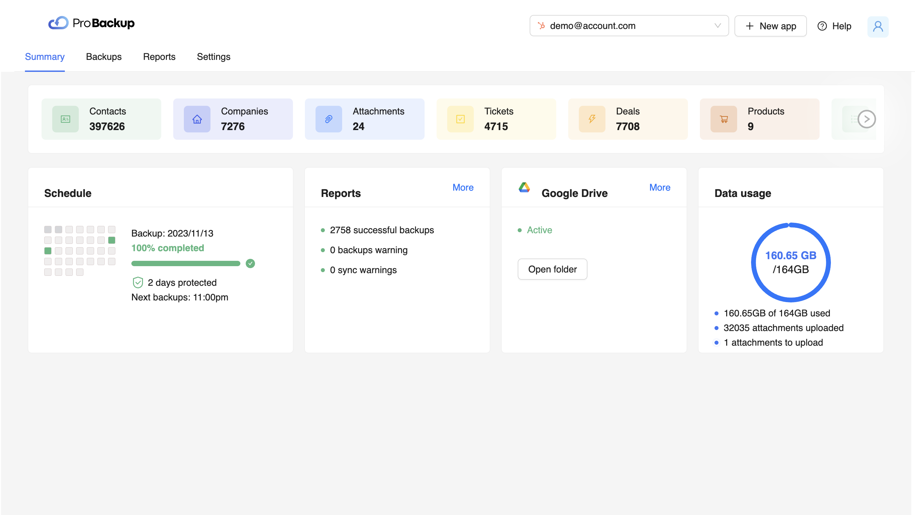Expand more stat cards with the right arrow

867,119
